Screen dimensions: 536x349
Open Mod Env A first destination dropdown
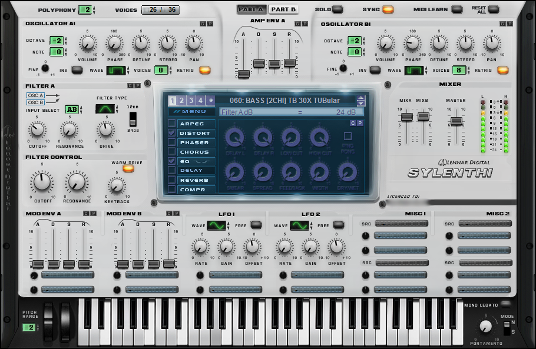(x=68, y=275)
